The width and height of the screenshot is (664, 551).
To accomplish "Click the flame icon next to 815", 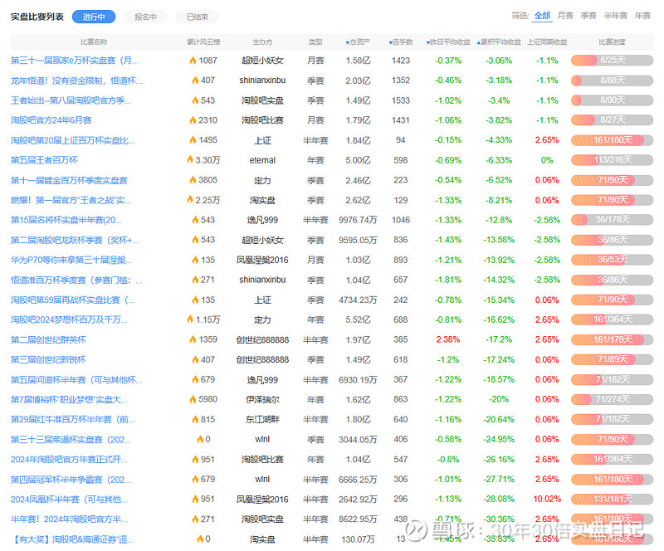I will (195, 420).
